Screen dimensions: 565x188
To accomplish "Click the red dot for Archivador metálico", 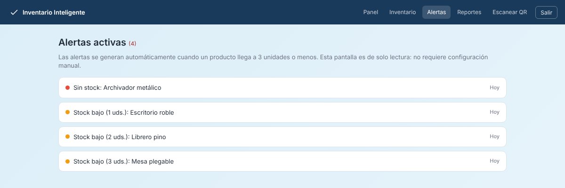I will tap(67, 87).
